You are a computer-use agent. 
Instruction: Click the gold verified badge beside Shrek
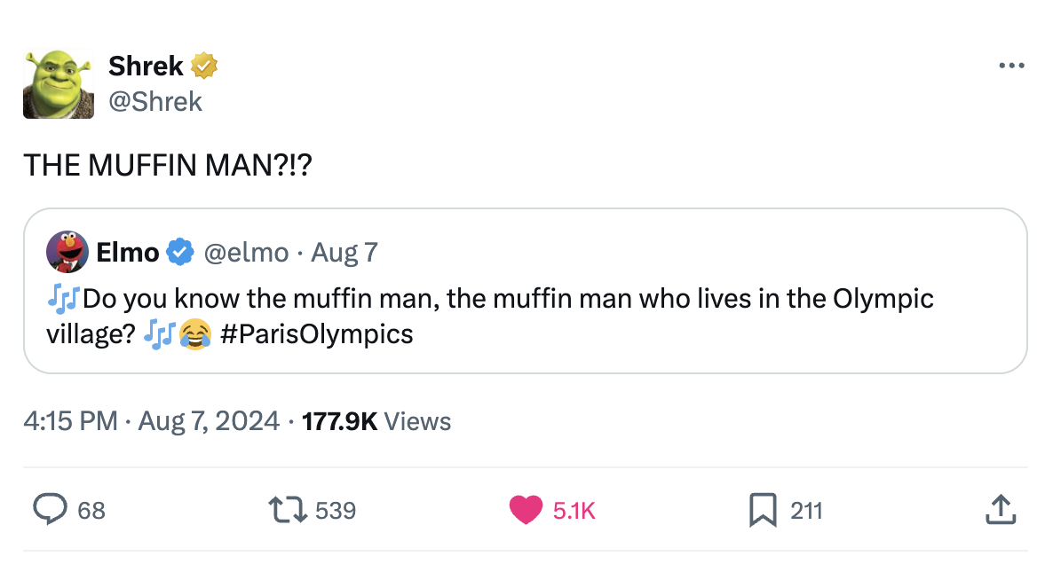(204, 66)
